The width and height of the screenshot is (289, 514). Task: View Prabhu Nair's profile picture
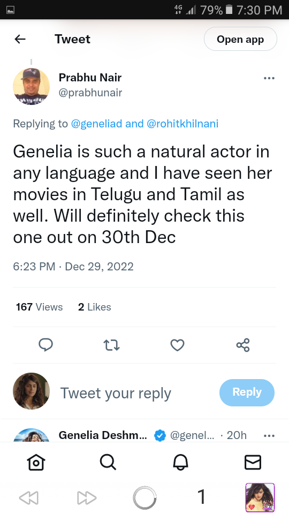31,87
